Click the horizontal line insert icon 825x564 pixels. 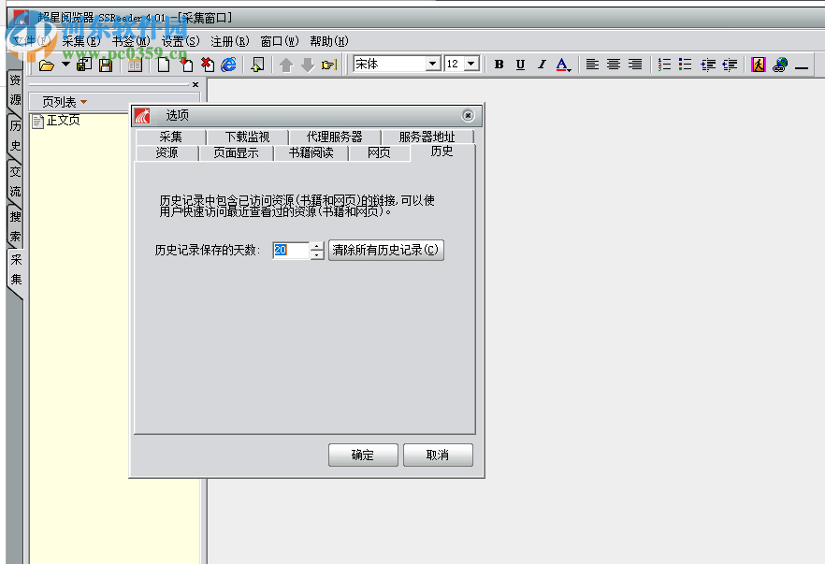pyautogui.click(x=802, y=68)
